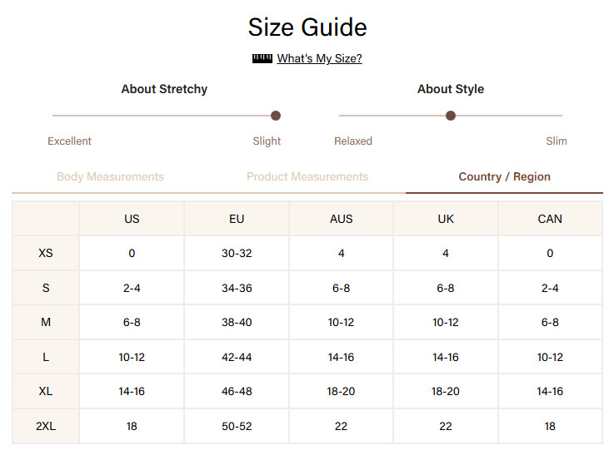
Task: Click the US column header
Action: [x=132, y=219]
